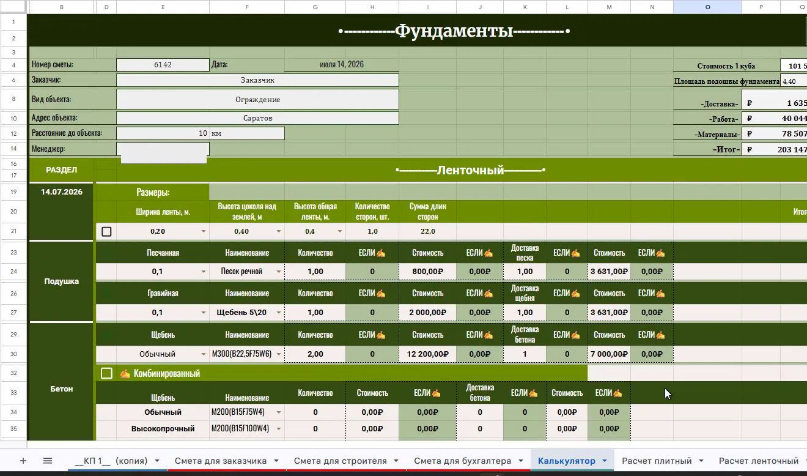Open Смета для бухгалтера tab menu arrow
This screenshot has height=476, width=807.
pos(520,461)
